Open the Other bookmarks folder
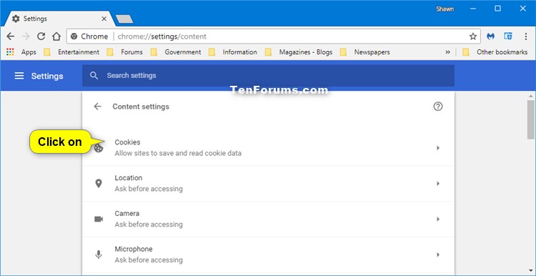The image size is (536, 276). [495, 52]
